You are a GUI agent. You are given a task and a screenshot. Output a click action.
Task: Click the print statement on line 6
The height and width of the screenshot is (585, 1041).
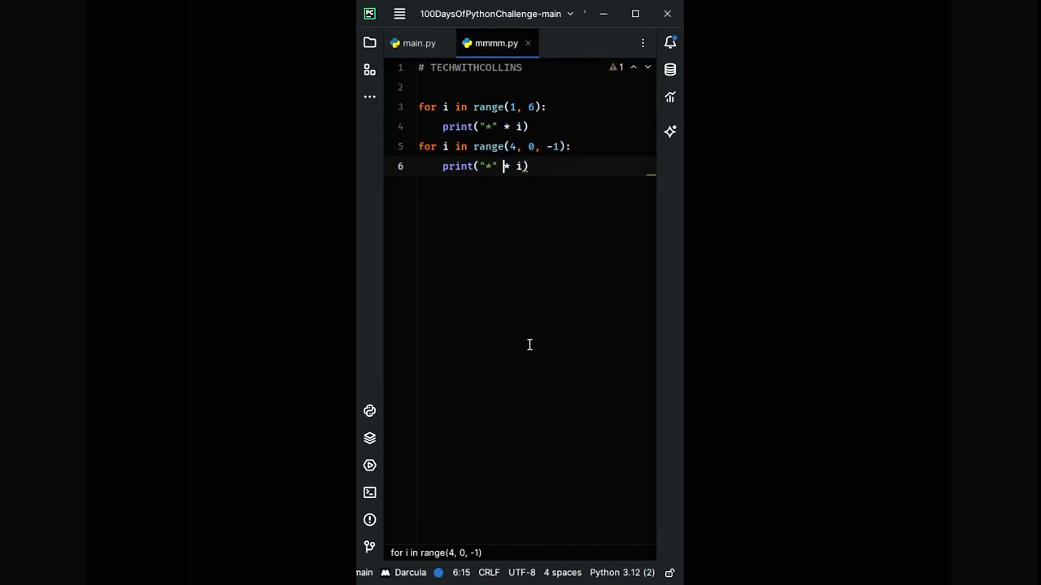pyautogui.click(x=486, y=166)
